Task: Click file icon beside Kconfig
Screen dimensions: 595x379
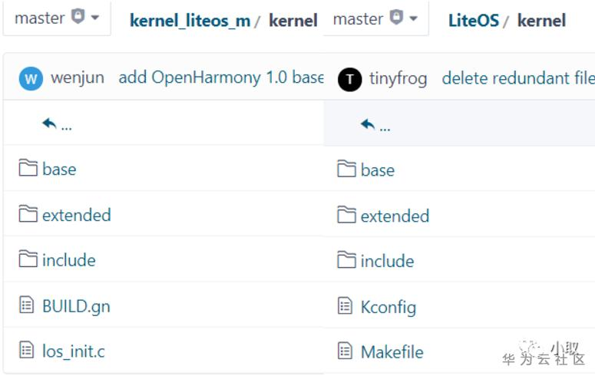Action: 345,307
